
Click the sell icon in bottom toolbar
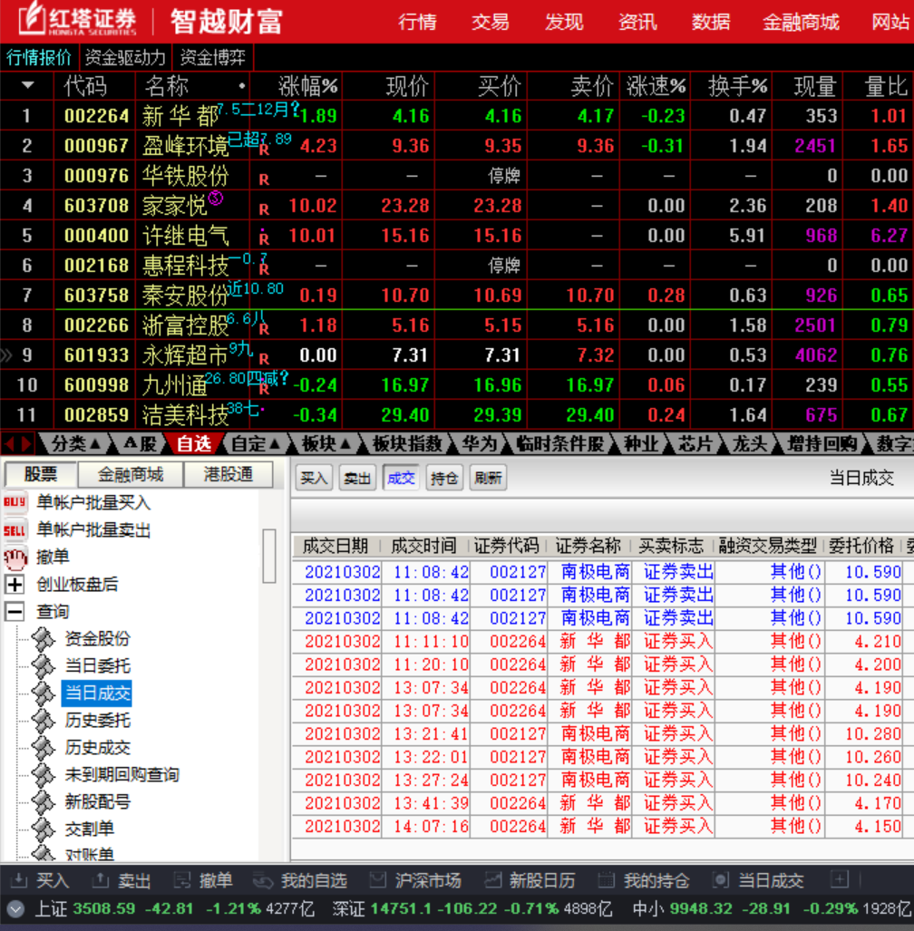coord(101,880)
